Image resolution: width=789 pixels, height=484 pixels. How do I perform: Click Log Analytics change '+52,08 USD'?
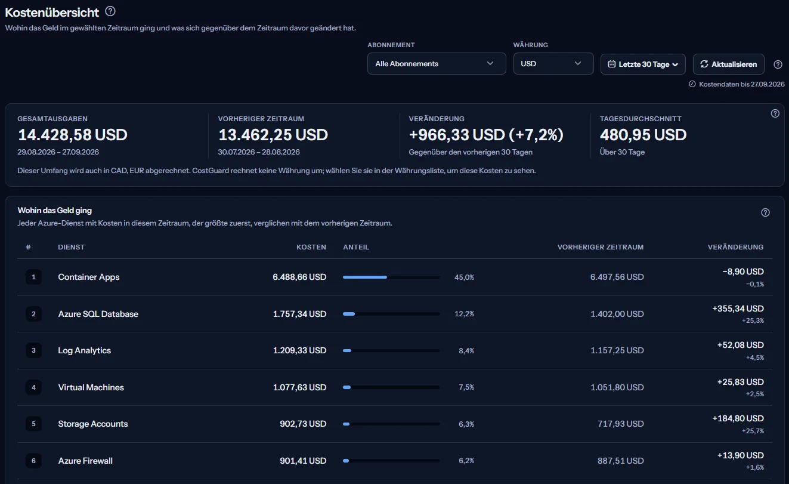[741, 345]
